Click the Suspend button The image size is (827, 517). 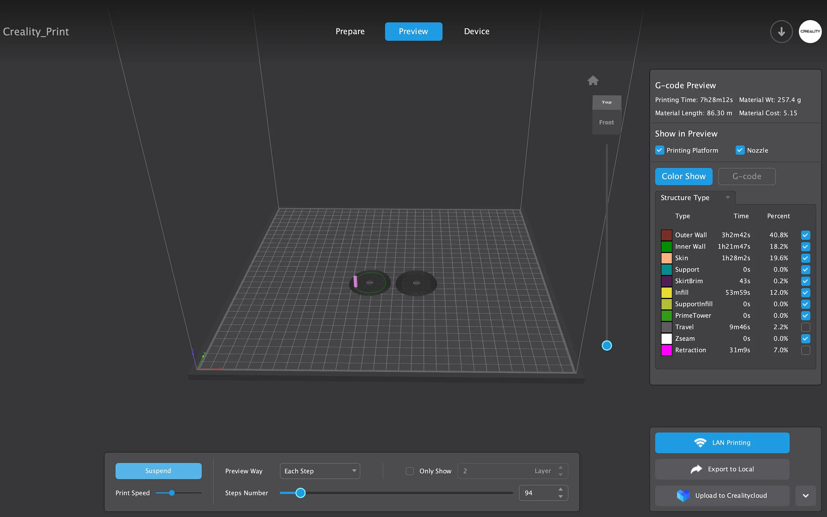(158, 471)
